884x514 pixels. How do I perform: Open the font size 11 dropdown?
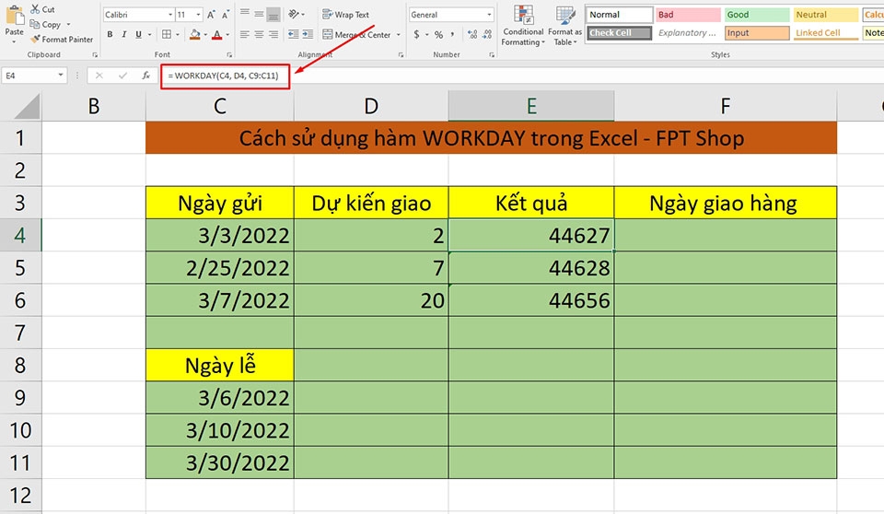click(x=199, y=15)
